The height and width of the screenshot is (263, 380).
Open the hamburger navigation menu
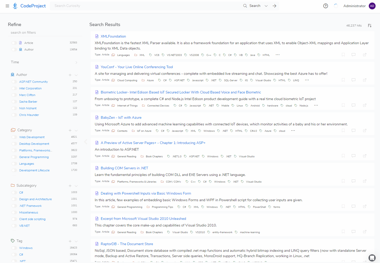[x=7, y=6]
